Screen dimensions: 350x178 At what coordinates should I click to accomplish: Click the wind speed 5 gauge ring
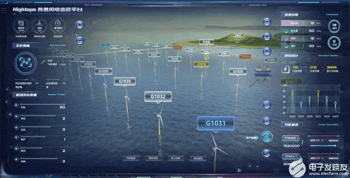334,42
